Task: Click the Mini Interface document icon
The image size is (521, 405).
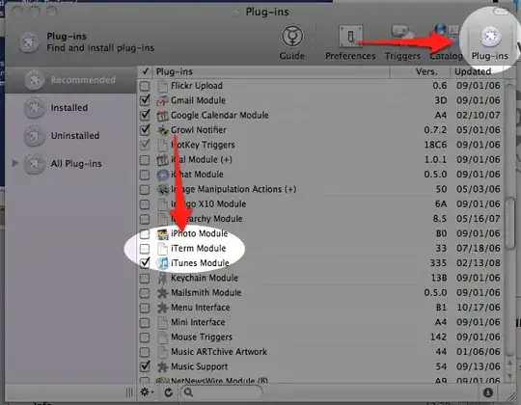Action: 163,322
